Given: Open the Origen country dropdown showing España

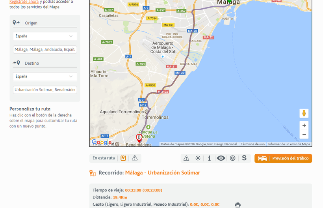Looking at the screenshot, I should pos(45,36).
